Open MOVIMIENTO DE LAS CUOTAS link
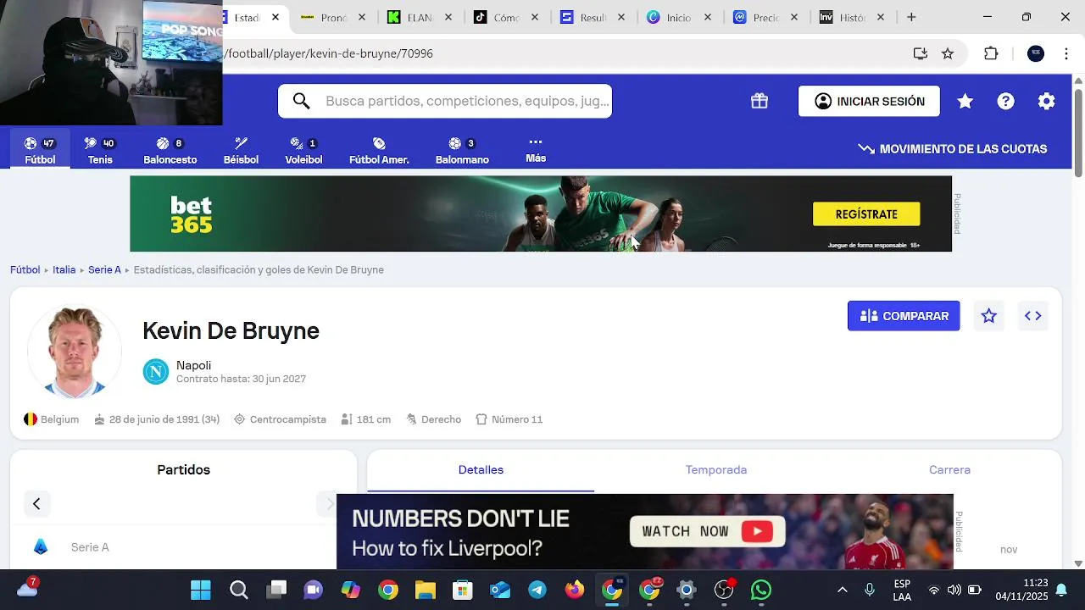The height and width of the screenshot is (610, 1085). tap(953, 149)
